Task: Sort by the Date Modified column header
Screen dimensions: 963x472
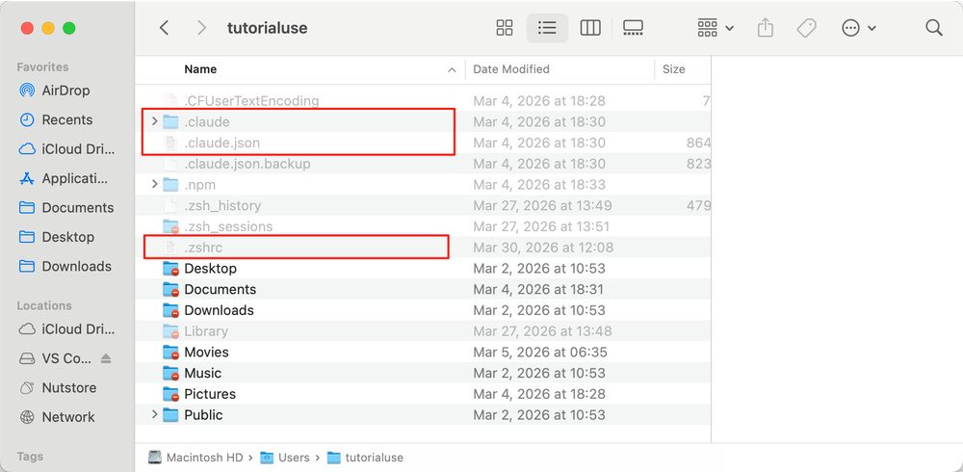Action: (511, 69)
